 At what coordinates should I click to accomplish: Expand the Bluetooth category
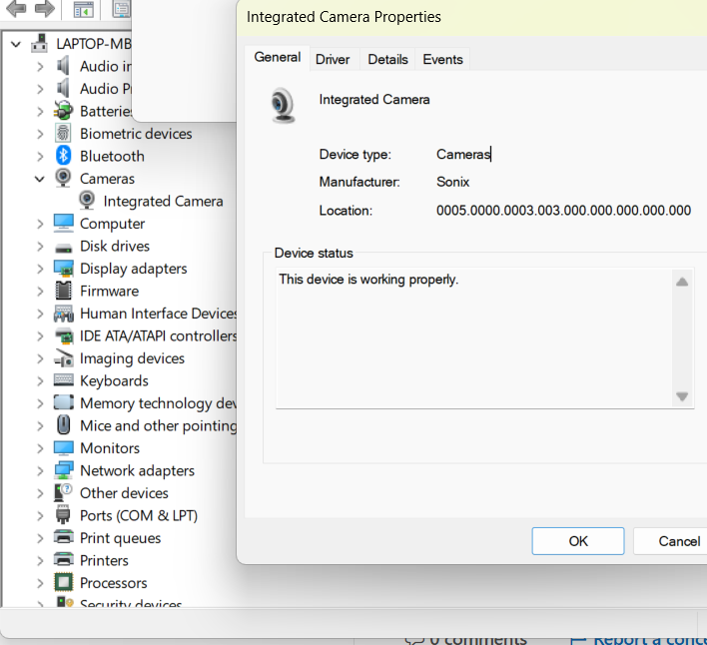click(40, 157)
